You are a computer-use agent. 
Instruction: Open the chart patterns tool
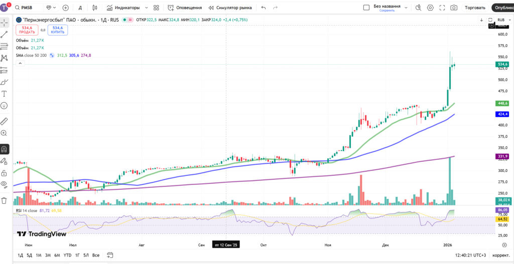click(x=5, y=58)
